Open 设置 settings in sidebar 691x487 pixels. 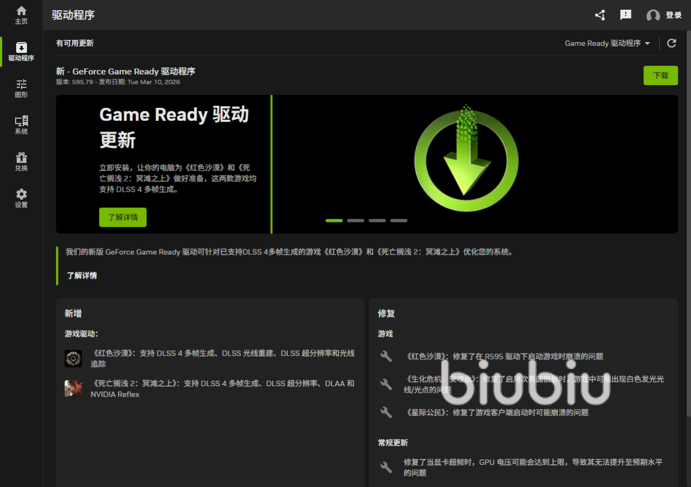coord(21,199)
